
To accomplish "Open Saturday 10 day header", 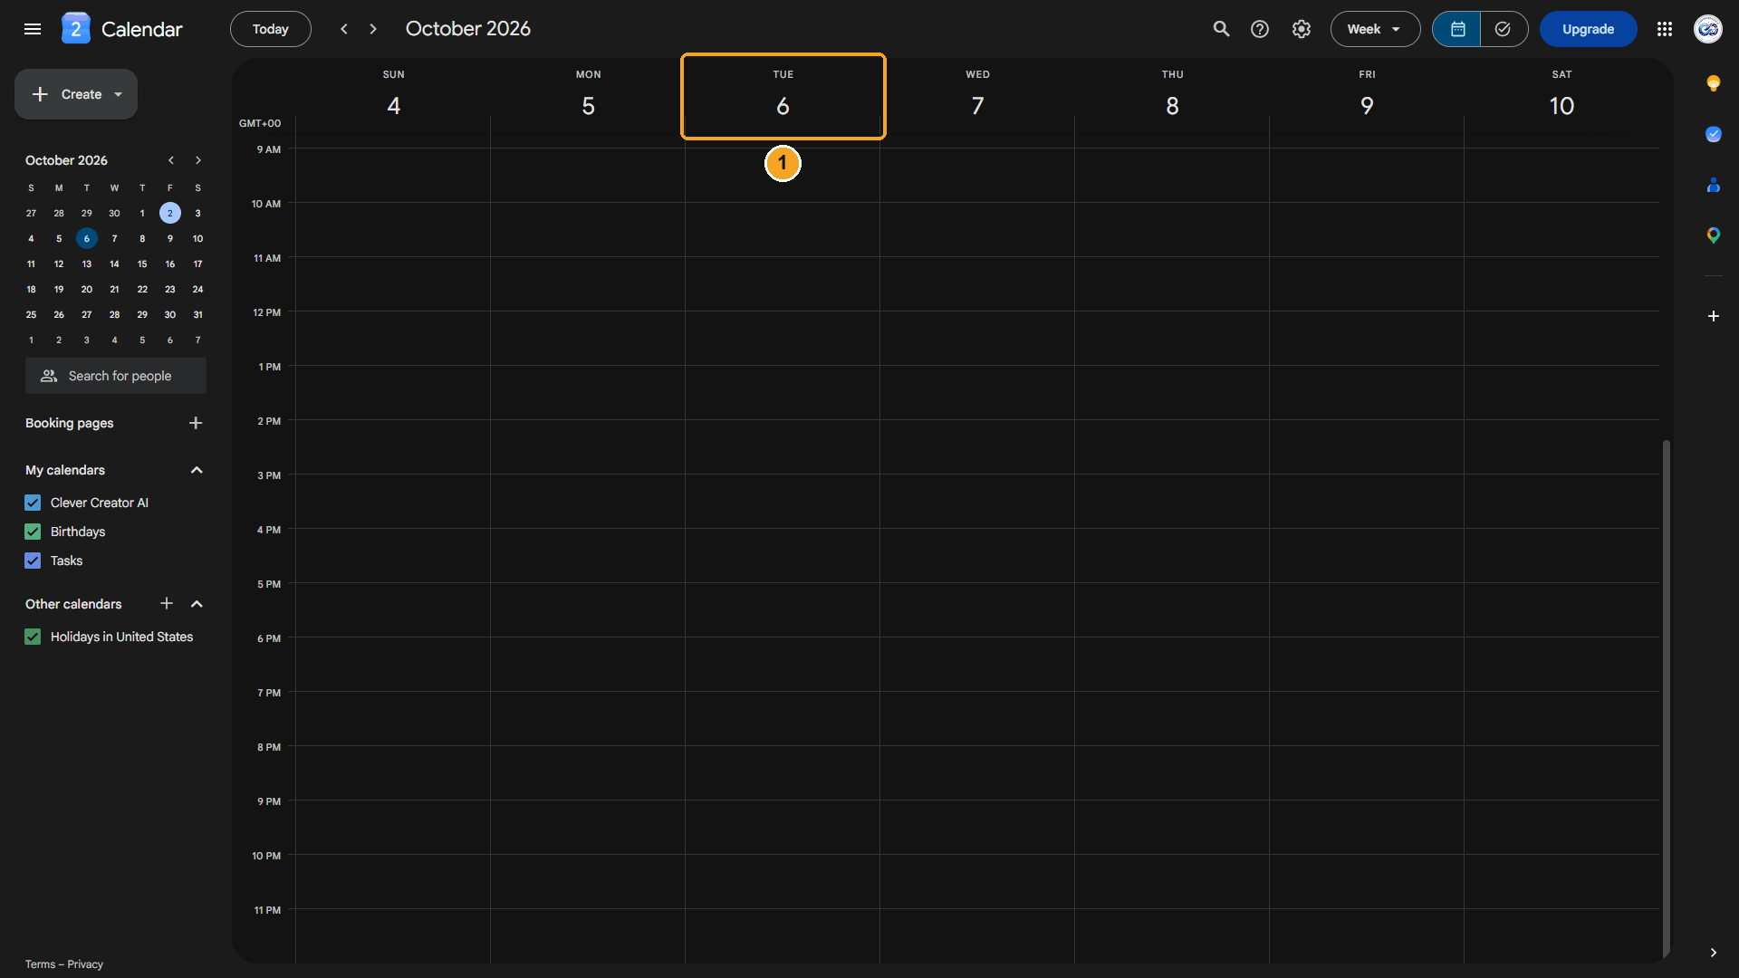I will [1561, 95].
